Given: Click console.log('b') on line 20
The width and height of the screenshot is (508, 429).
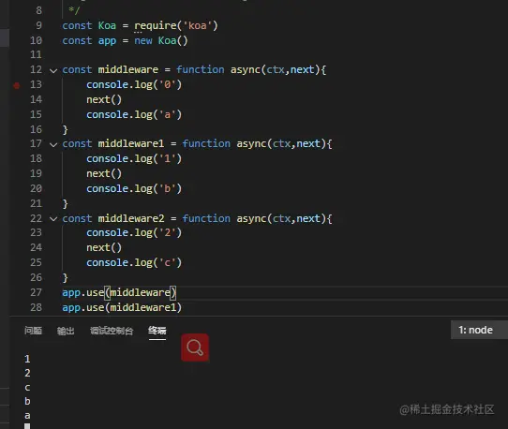Looking at the screenshot, I should pyautogui.click(x=134, y=189).
